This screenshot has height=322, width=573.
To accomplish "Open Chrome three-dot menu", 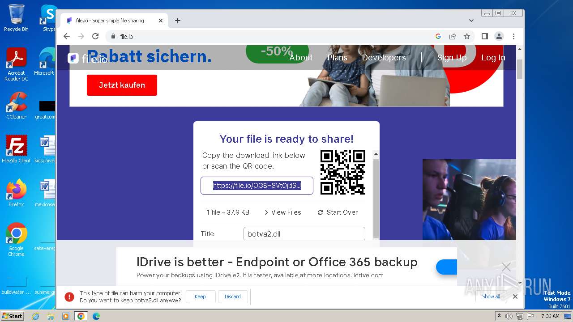I will click(513, 36).
